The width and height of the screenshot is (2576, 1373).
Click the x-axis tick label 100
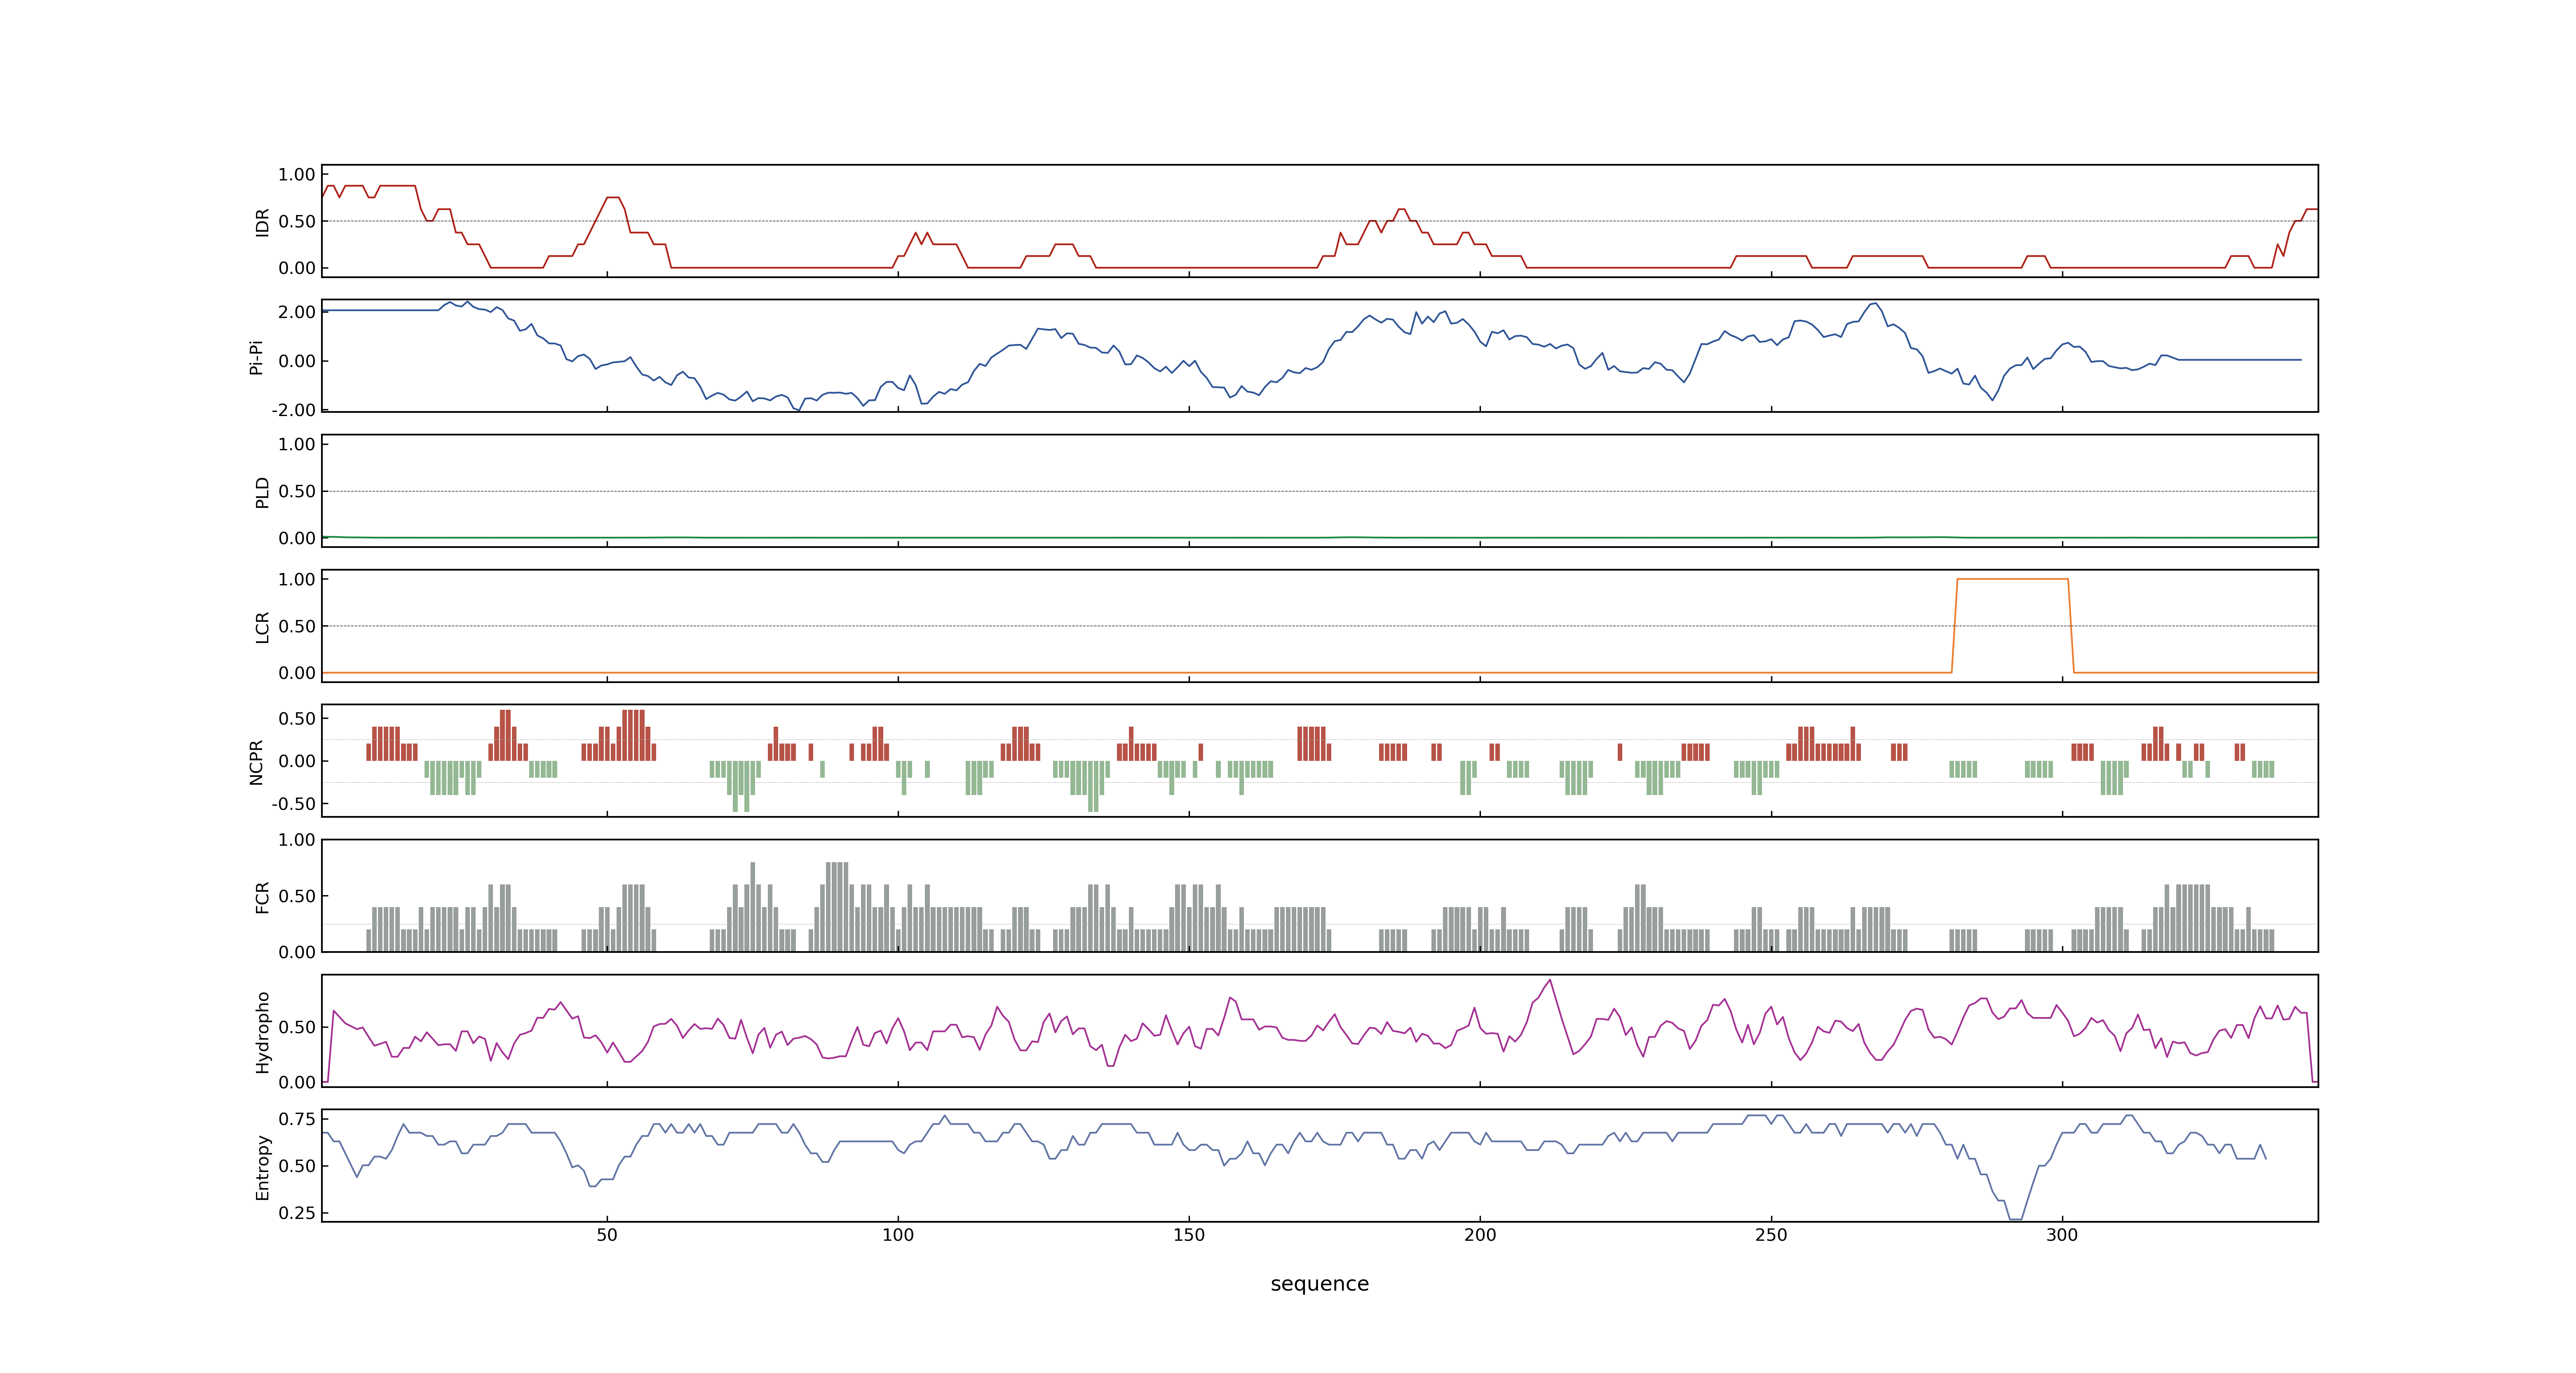pyautogui.click(x=898, y=1235)
